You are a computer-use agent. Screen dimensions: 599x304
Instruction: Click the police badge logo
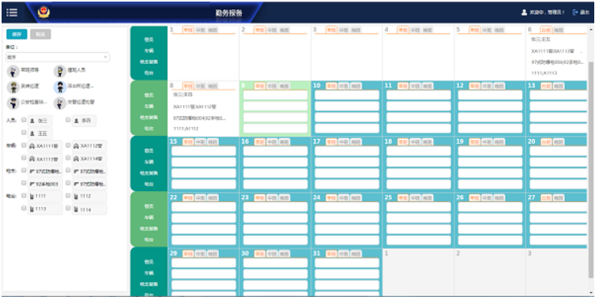pos(44,12)
